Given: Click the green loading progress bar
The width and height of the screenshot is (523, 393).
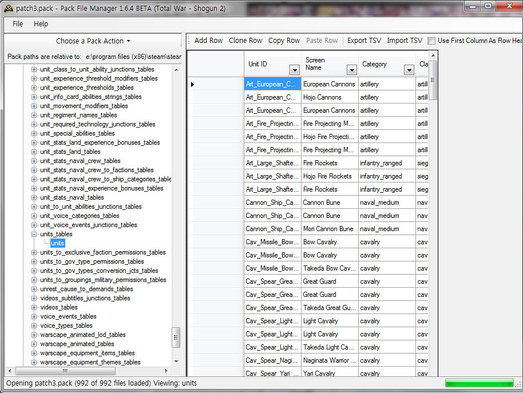Looking at the screenshot, I should 480,383.
